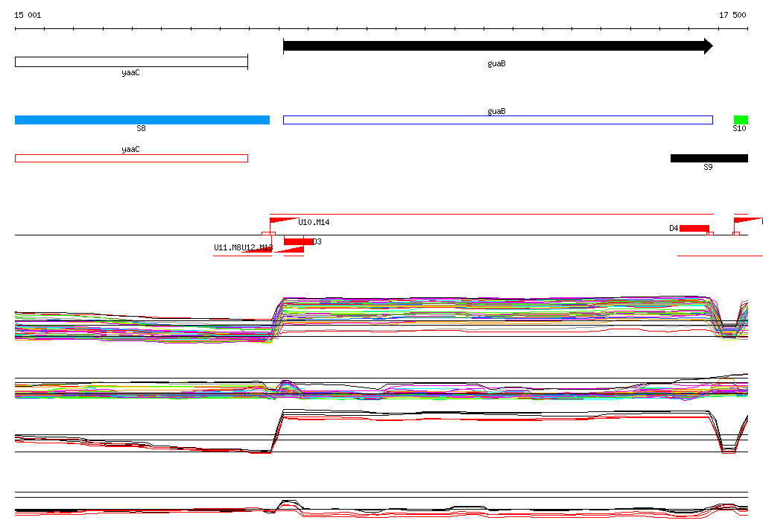Click the black guaB gene arrow
This screenshot has height=532, width=763.
click(498, 46)
